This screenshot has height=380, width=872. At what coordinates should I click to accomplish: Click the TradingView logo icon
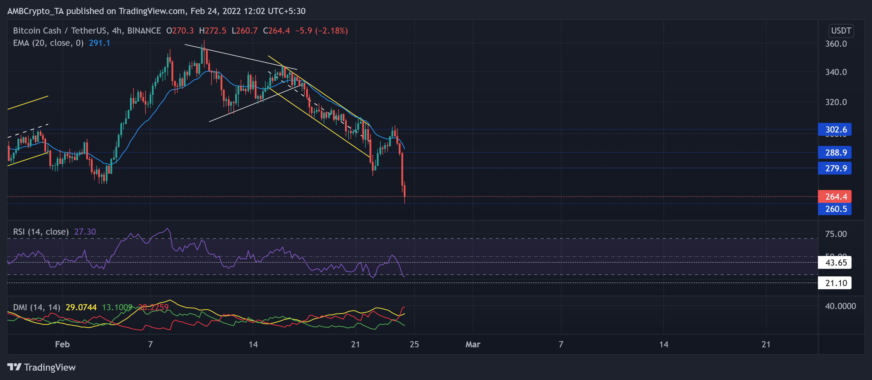click(x=14, y=367)
